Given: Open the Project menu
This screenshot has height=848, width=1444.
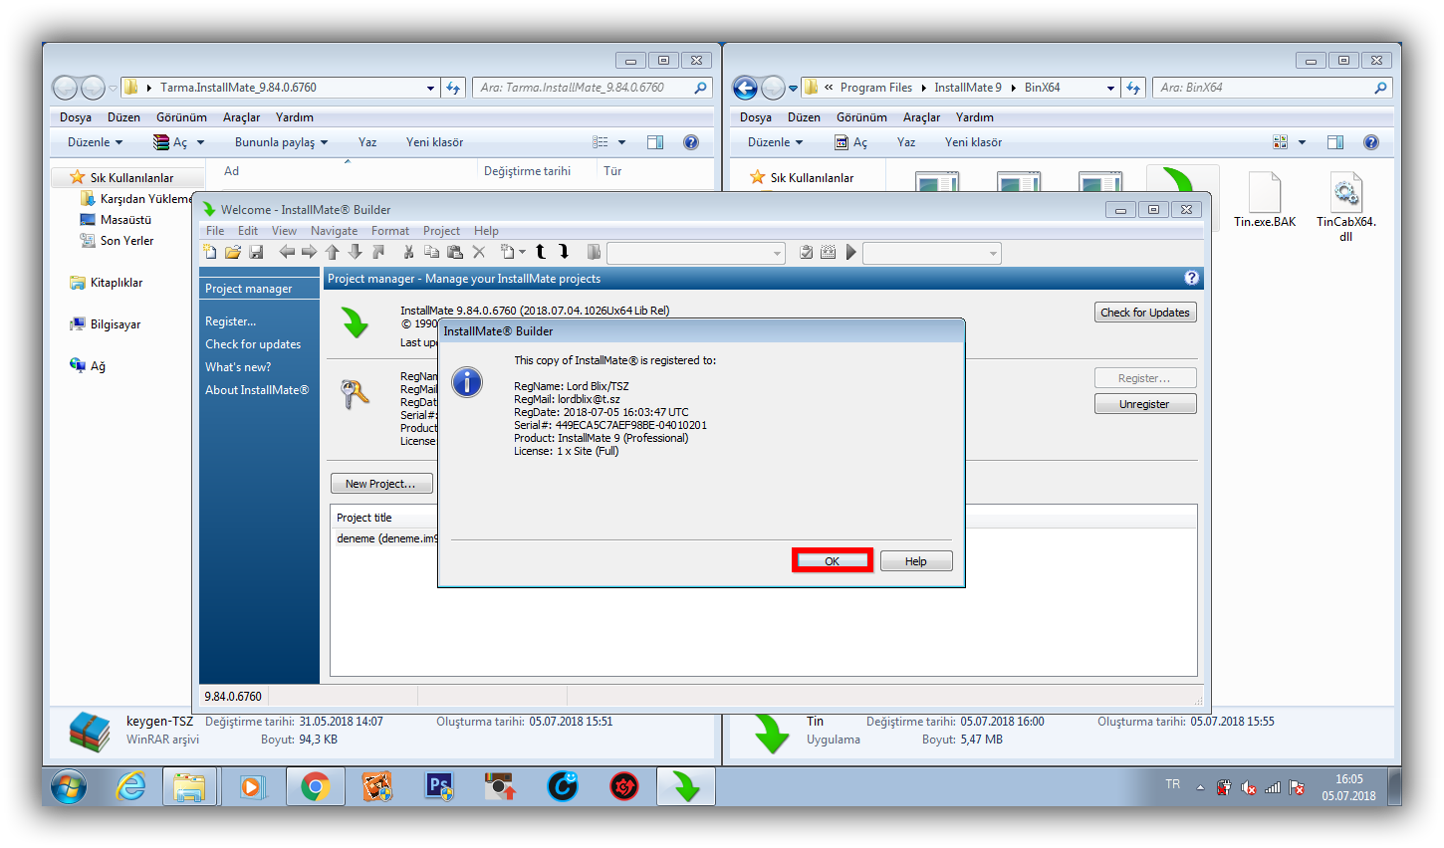Looking at the screenshot, I should [x=441, y=231].
